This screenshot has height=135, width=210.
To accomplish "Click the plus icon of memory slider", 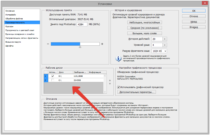I will coord(102,44).
